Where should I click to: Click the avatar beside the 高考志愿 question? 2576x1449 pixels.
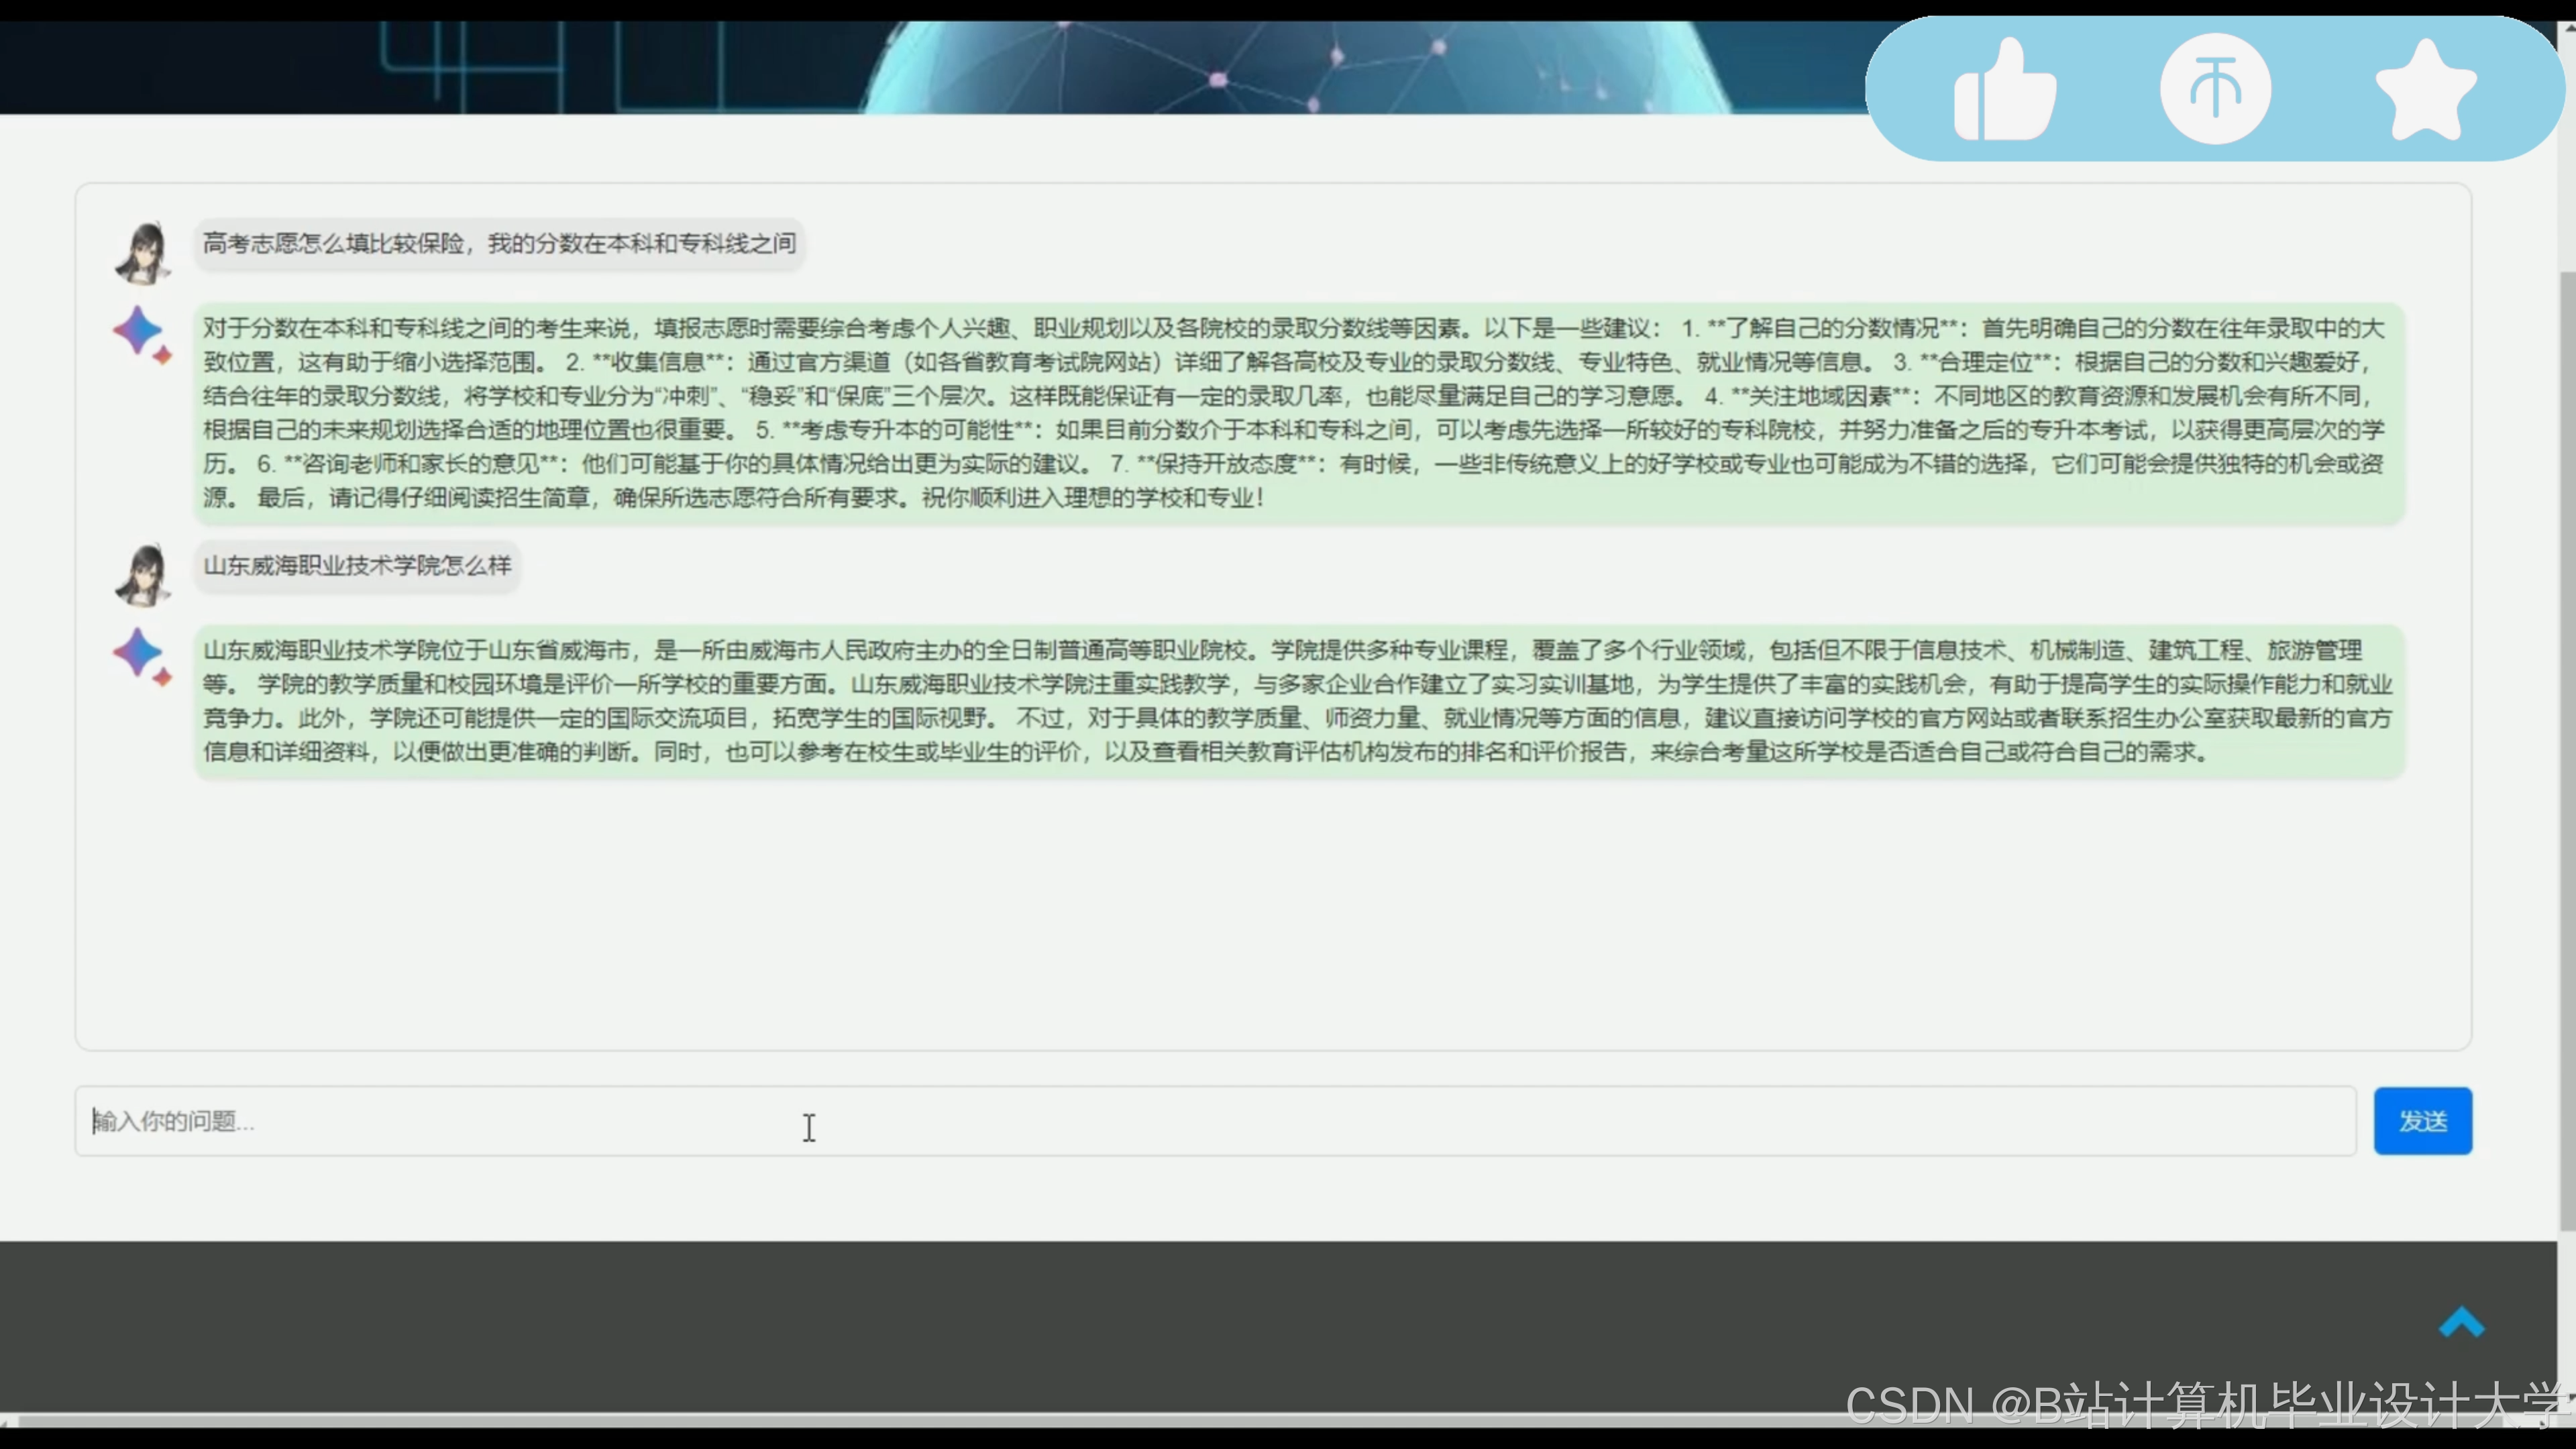tap(143, 252)
